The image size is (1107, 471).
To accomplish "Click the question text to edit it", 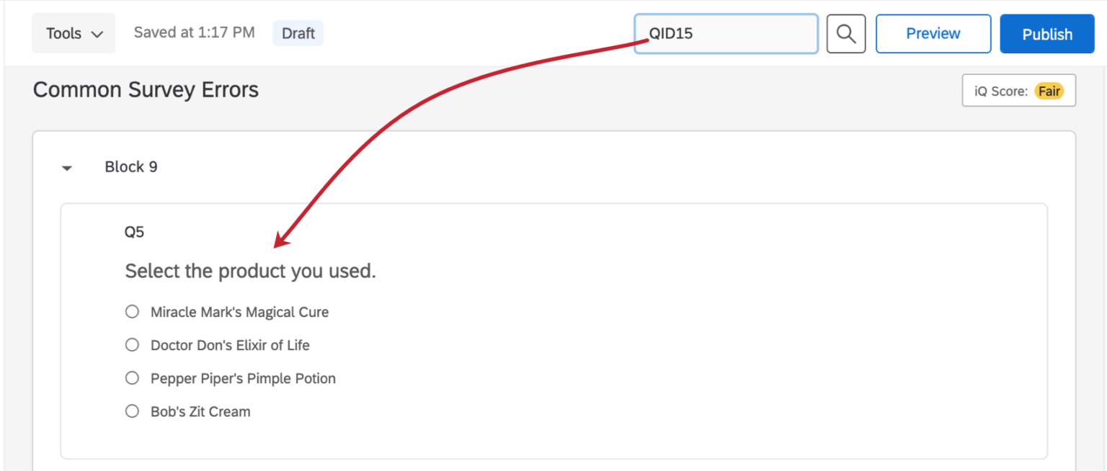I will 250,271.
